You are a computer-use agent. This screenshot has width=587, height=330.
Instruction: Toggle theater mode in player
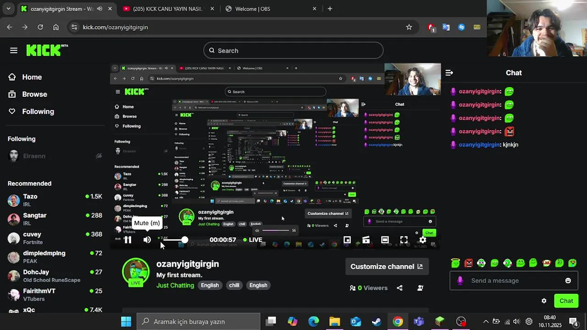385,240
